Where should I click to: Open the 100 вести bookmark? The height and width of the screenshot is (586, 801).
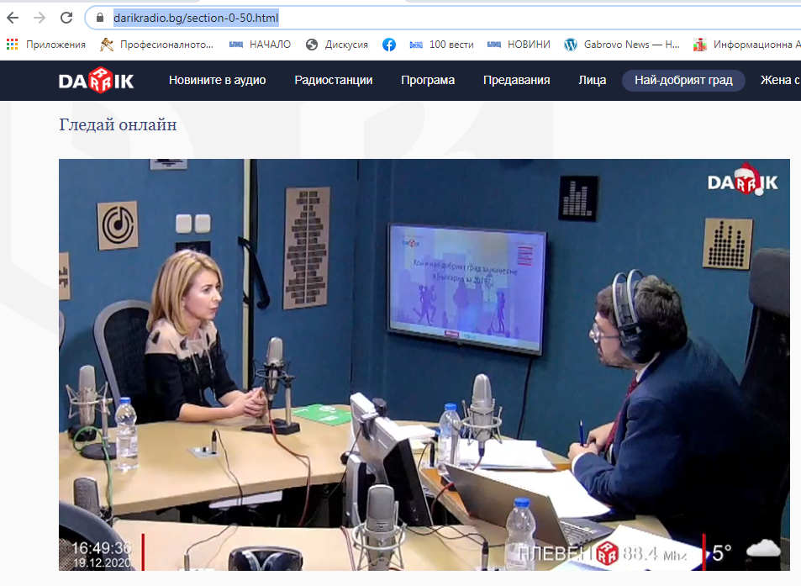[441, 45]
